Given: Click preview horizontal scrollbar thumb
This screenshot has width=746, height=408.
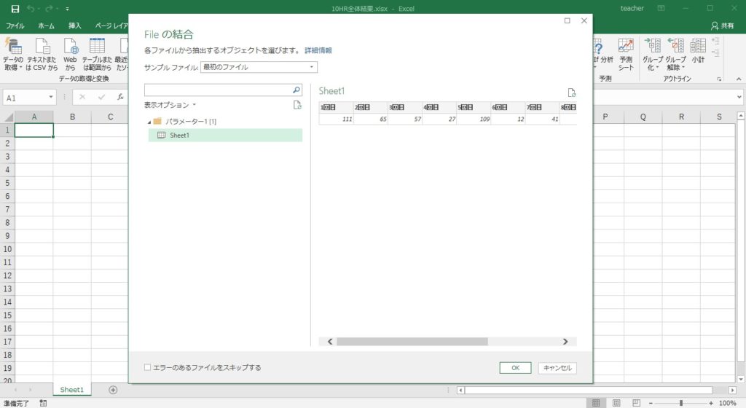Looking at the screenshot, I should pyautogui.click(x=412, y=342).
